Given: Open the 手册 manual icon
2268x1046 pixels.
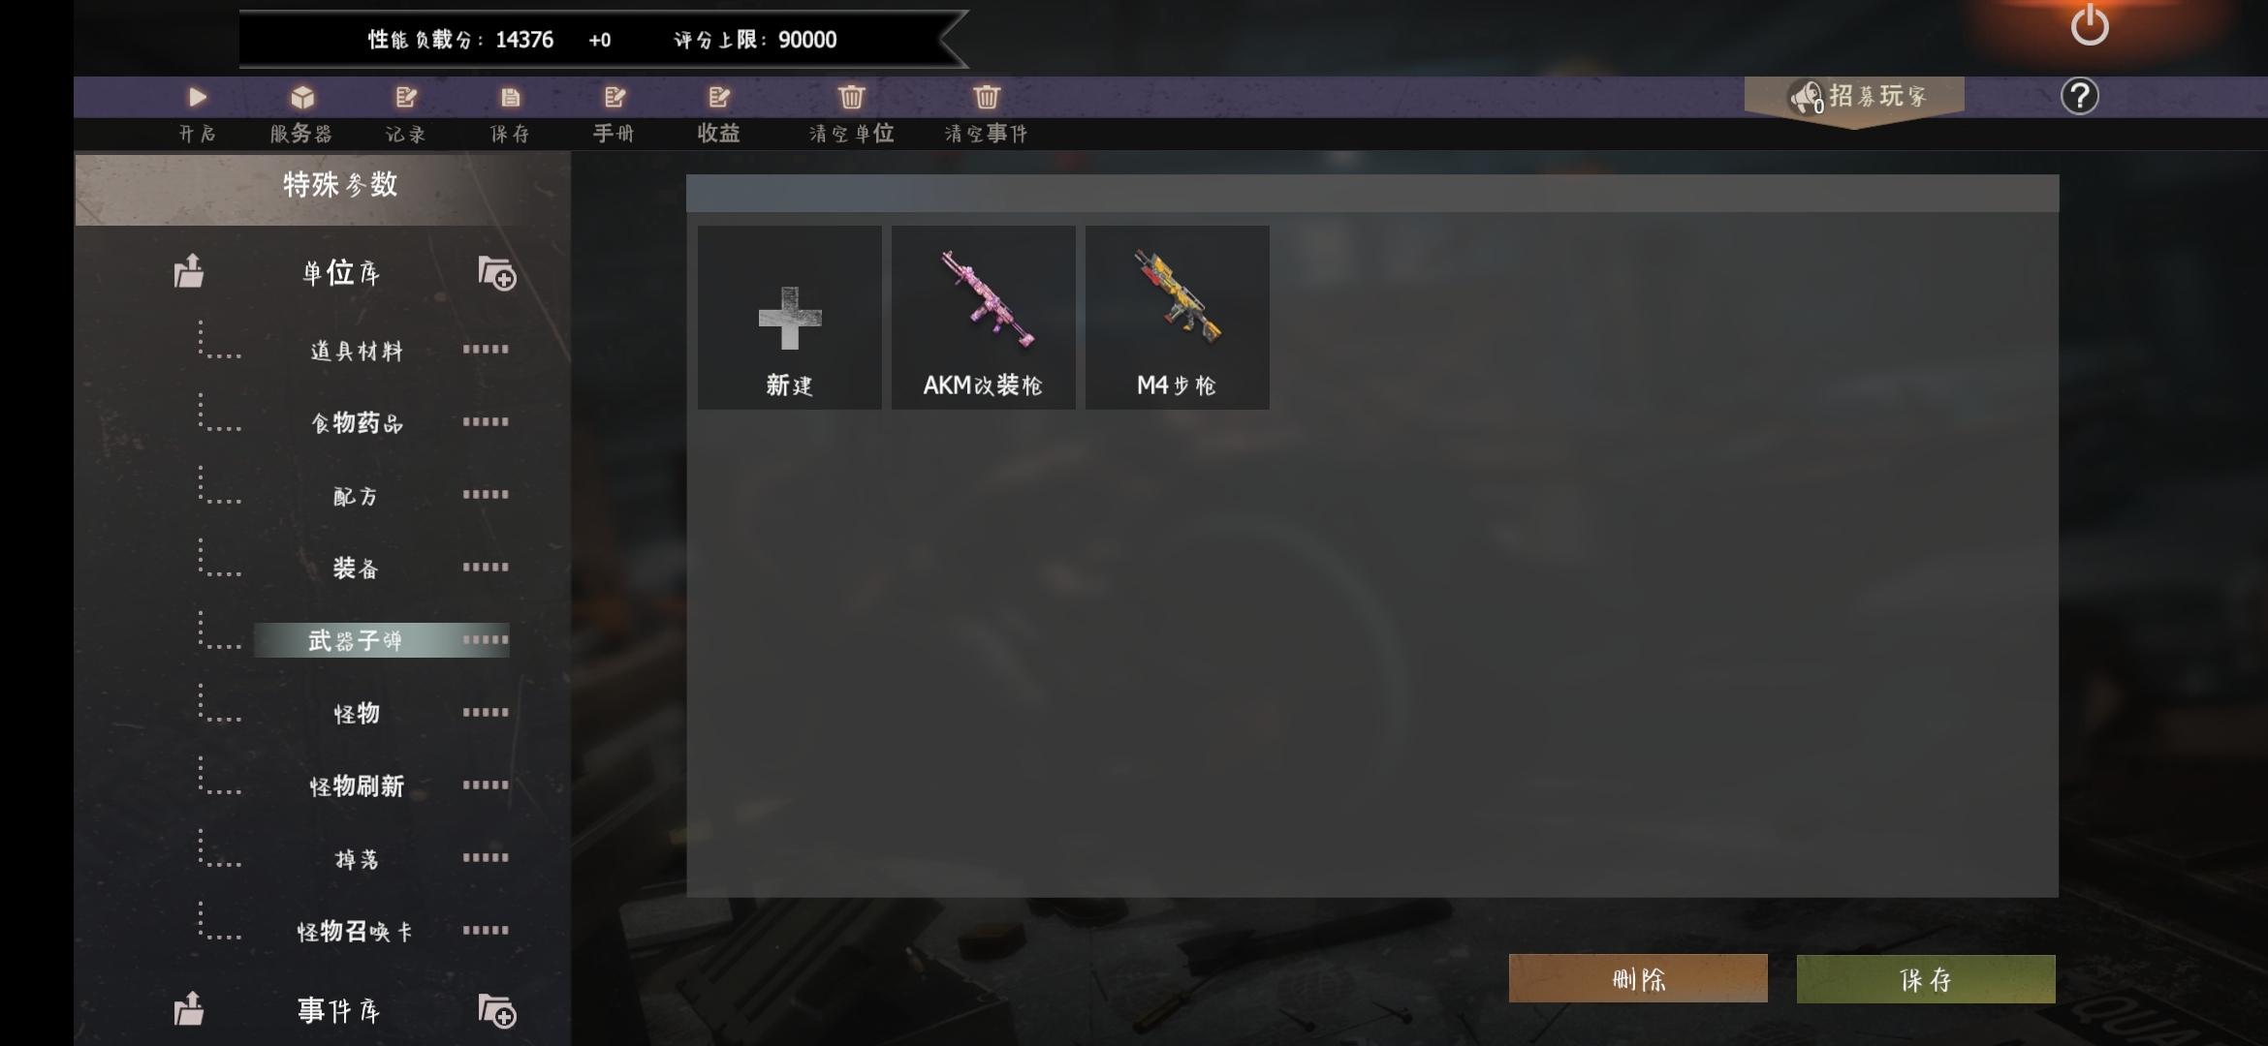Looking at the screenshot, I should [614, 97].
